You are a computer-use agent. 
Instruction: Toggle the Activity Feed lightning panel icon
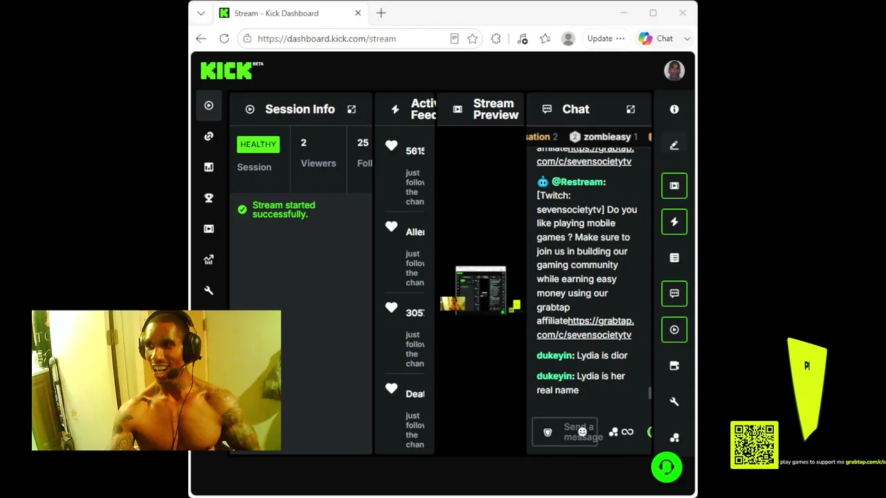(x=674, y=221)
